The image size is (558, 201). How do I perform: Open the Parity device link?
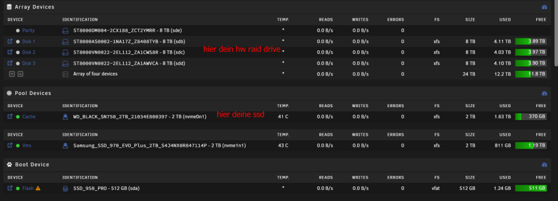(28, 31)
